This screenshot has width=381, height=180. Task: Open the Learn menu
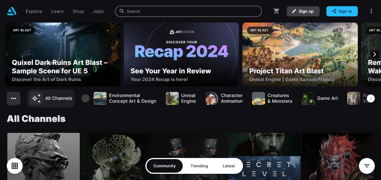[57, 11]
